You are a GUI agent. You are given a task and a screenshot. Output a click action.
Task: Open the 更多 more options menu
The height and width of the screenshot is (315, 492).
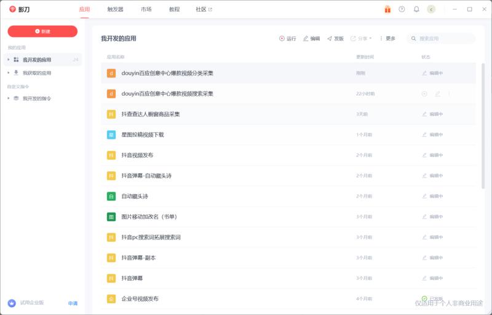387,39
